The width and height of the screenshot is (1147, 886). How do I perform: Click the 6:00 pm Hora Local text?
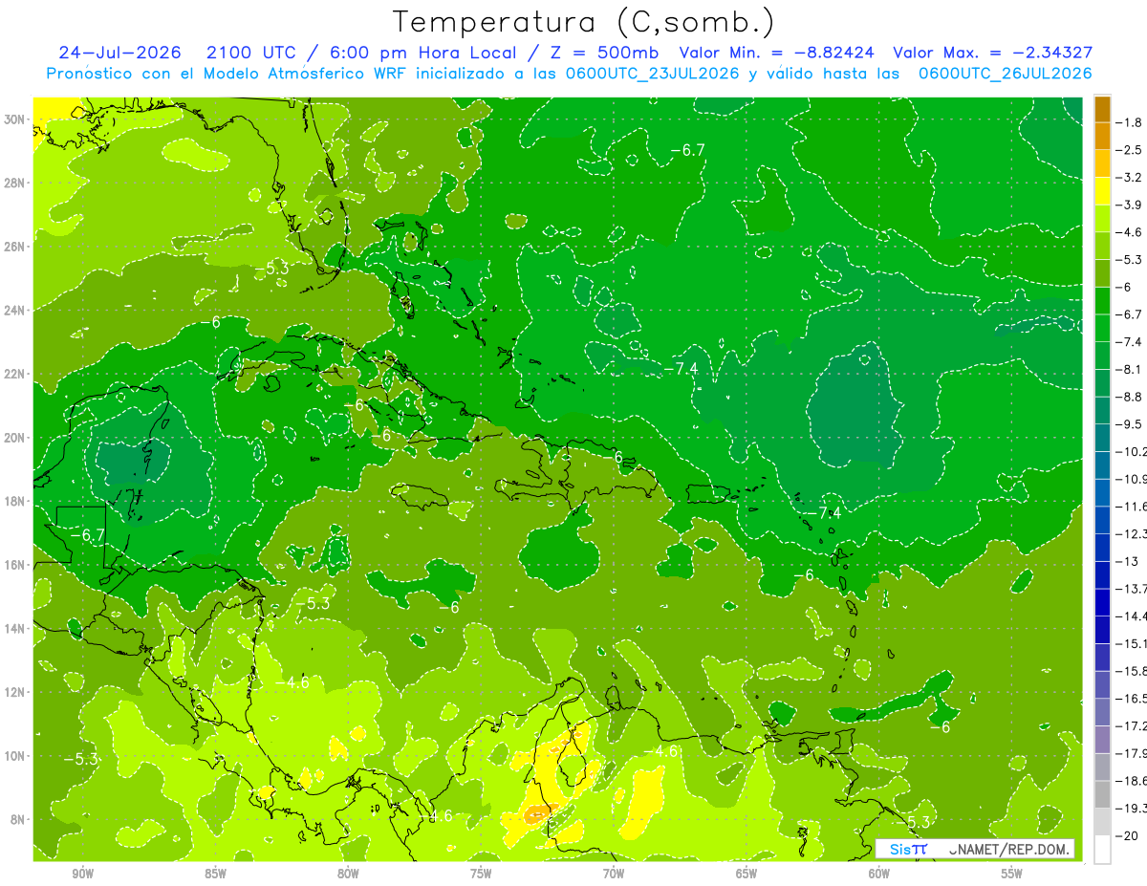click(x=423, y=53)
